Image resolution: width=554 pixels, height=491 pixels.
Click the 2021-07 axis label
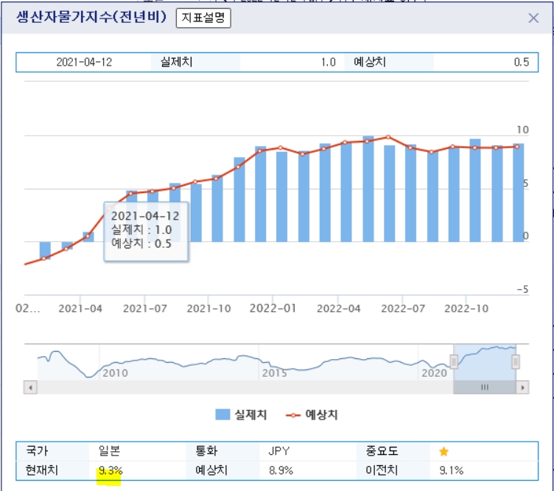(x=145, y=309)
